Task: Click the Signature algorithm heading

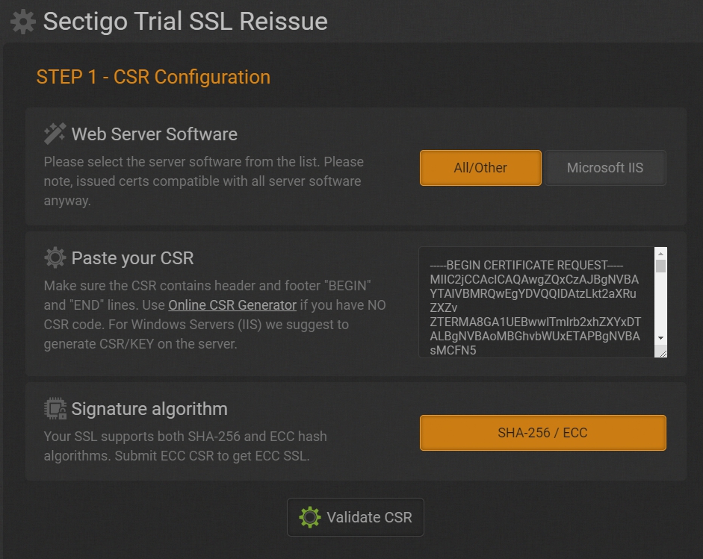Action: point(149,409)
